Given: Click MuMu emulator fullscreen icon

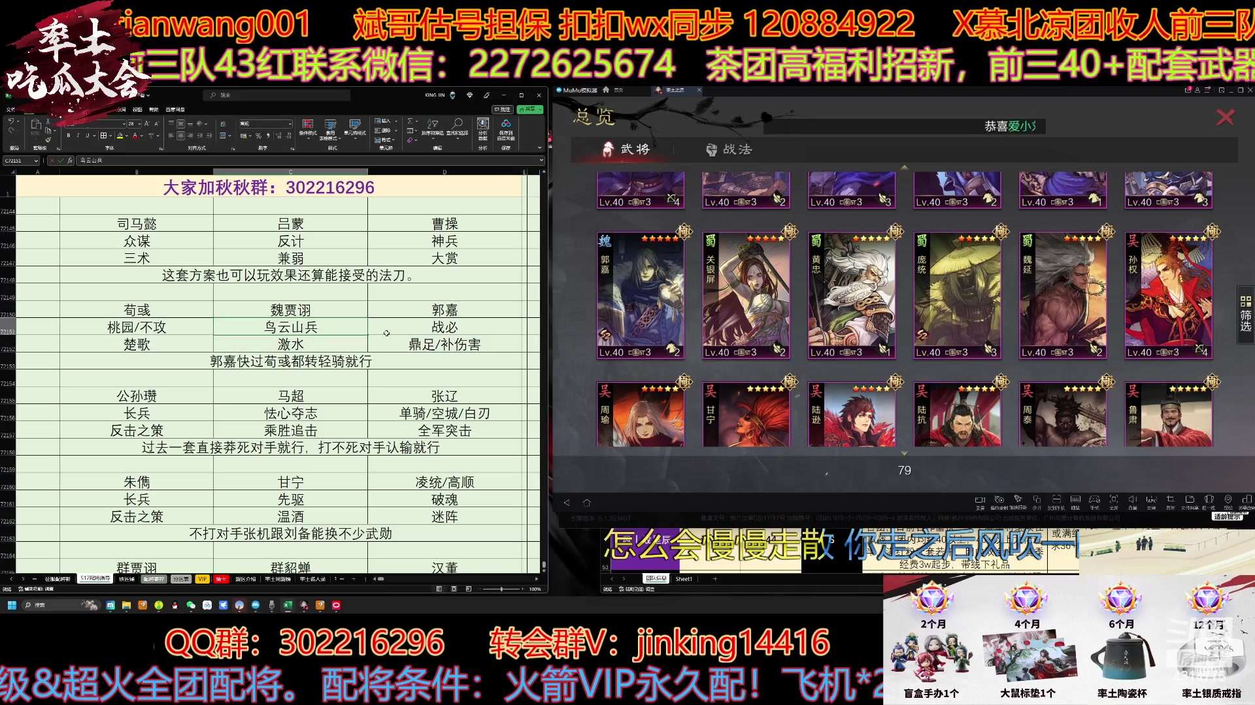Looking at the screenshot, I should [x=1114, y=499].
